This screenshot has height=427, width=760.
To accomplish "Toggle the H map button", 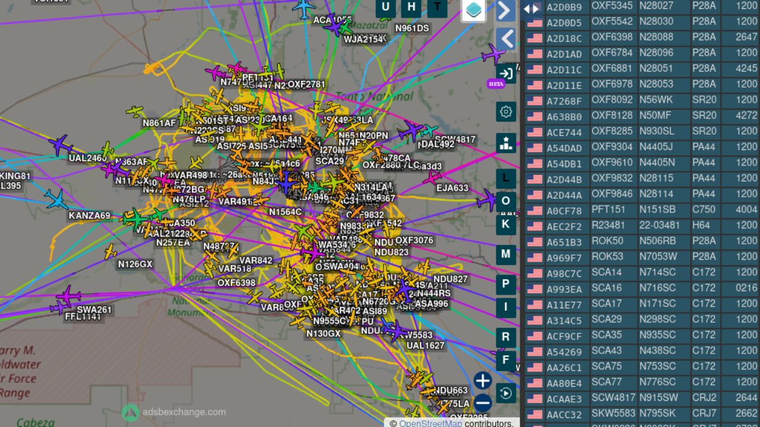I will click(x=411, y=7).
